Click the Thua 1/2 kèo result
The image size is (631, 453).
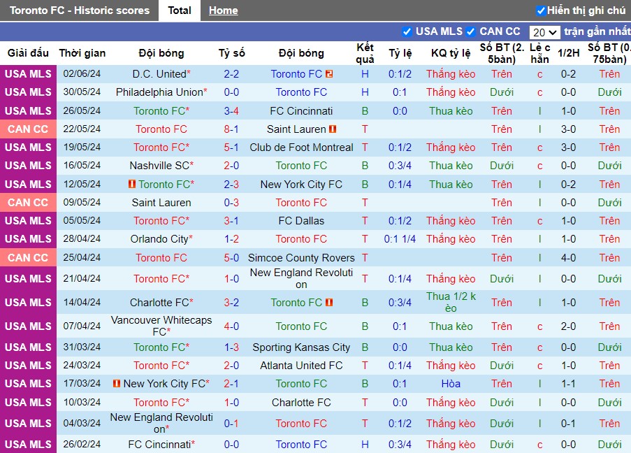pyautogui.click(x=451, y=303)
